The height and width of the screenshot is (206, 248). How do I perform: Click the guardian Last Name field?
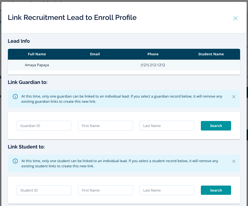167,126
